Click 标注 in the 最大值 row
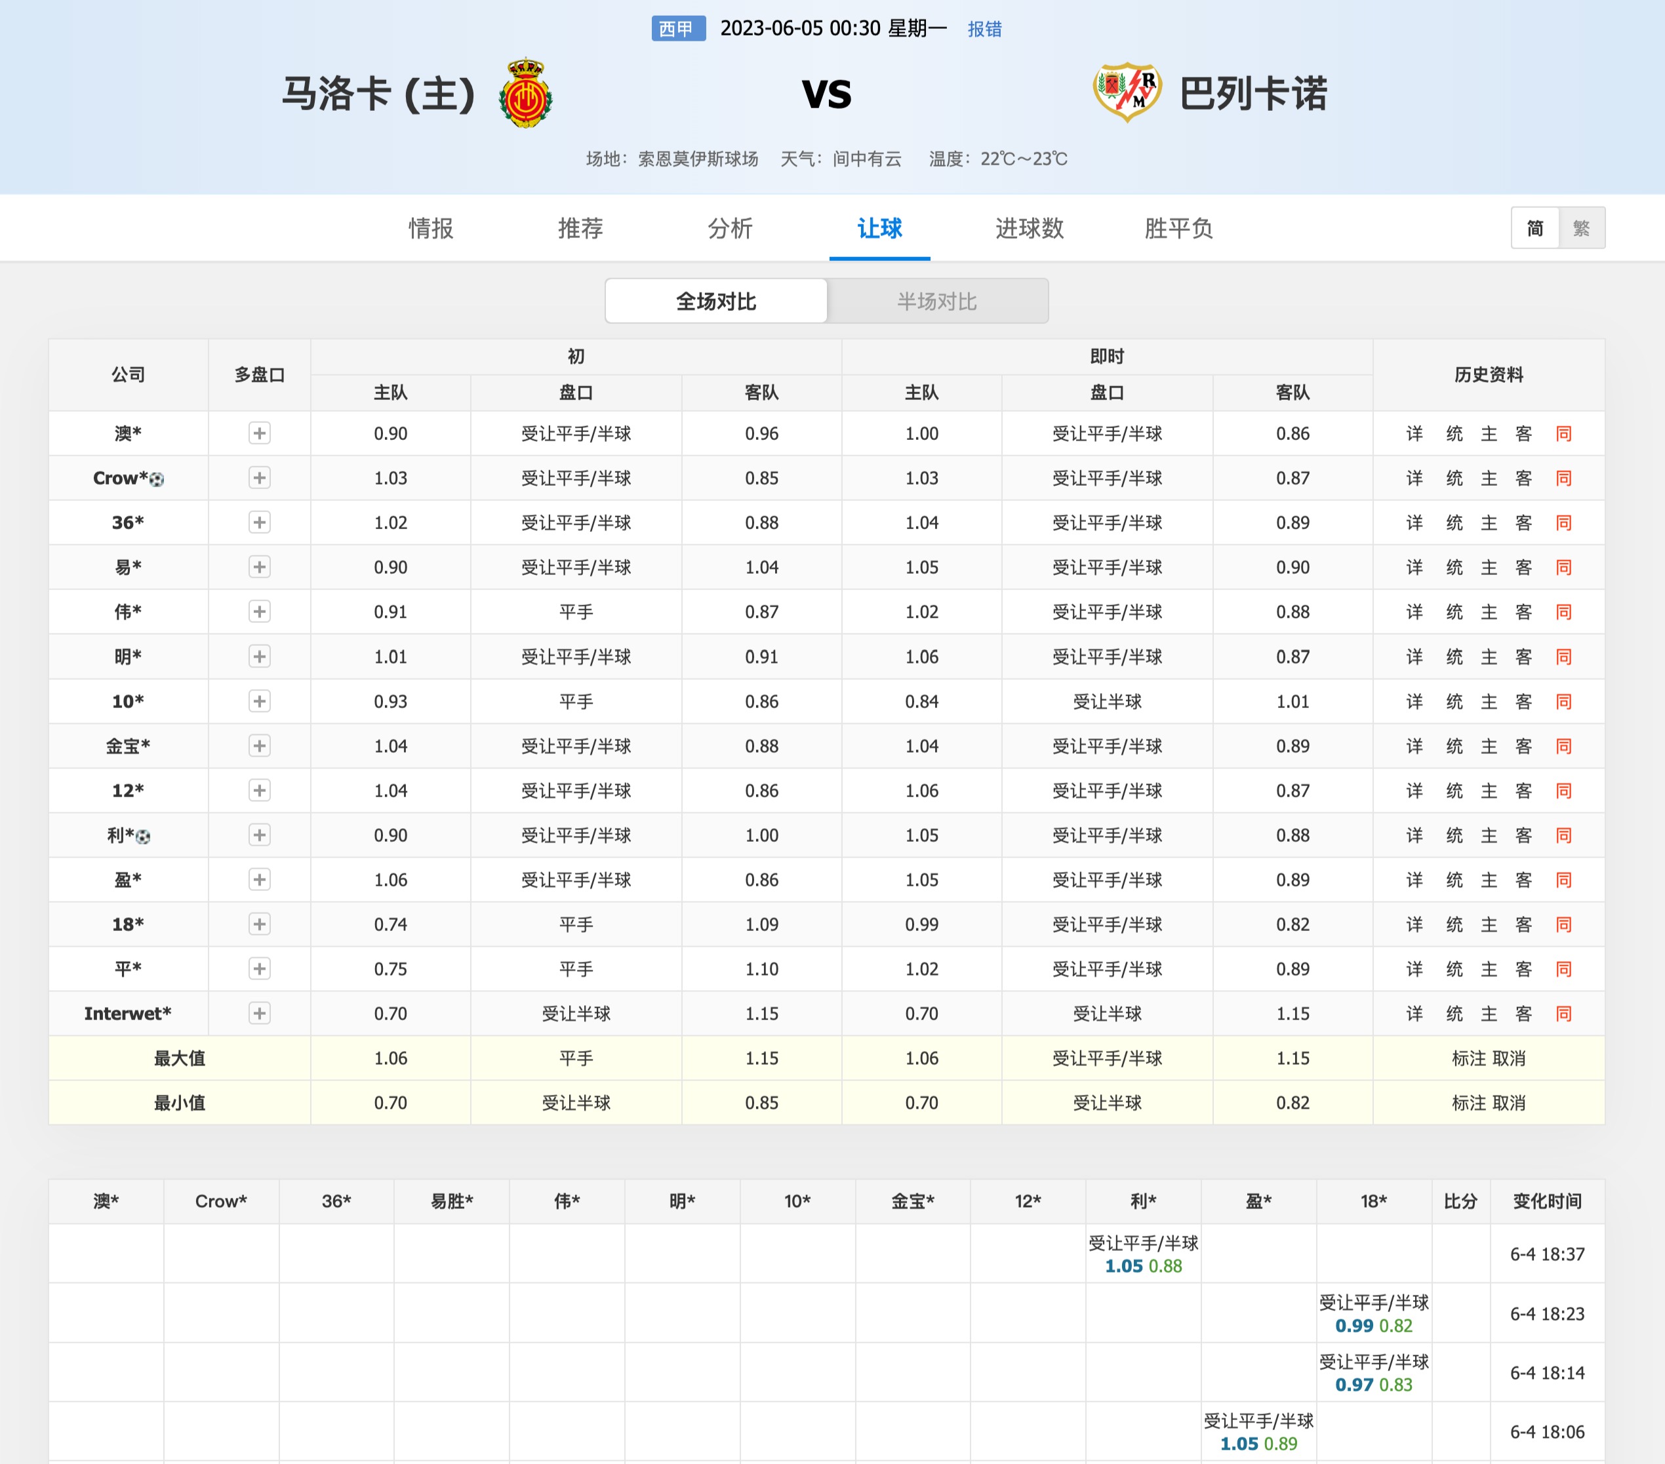1665x1464 pixels. tap(1469, 1058)
